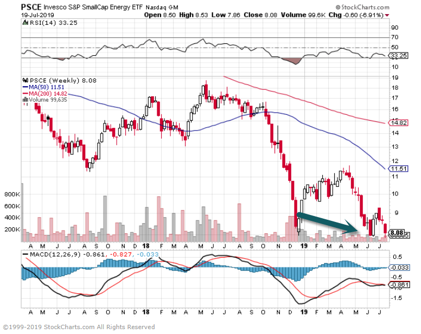Screen dimensions: 421x334
Task: Click the RSI legend mountain icon
Action: 25,23
